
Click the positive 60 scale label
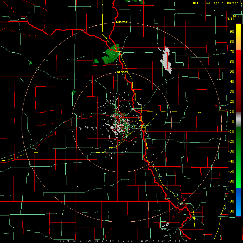pos(232,61)
